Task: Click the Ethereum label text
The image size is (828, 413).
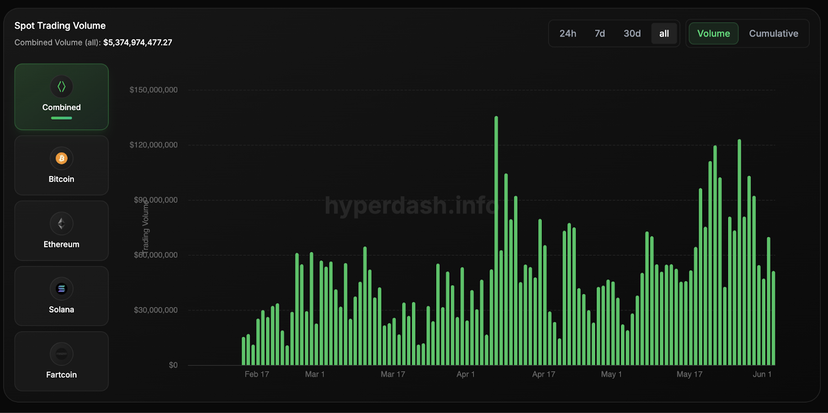Action: click(x=62, y=244)
